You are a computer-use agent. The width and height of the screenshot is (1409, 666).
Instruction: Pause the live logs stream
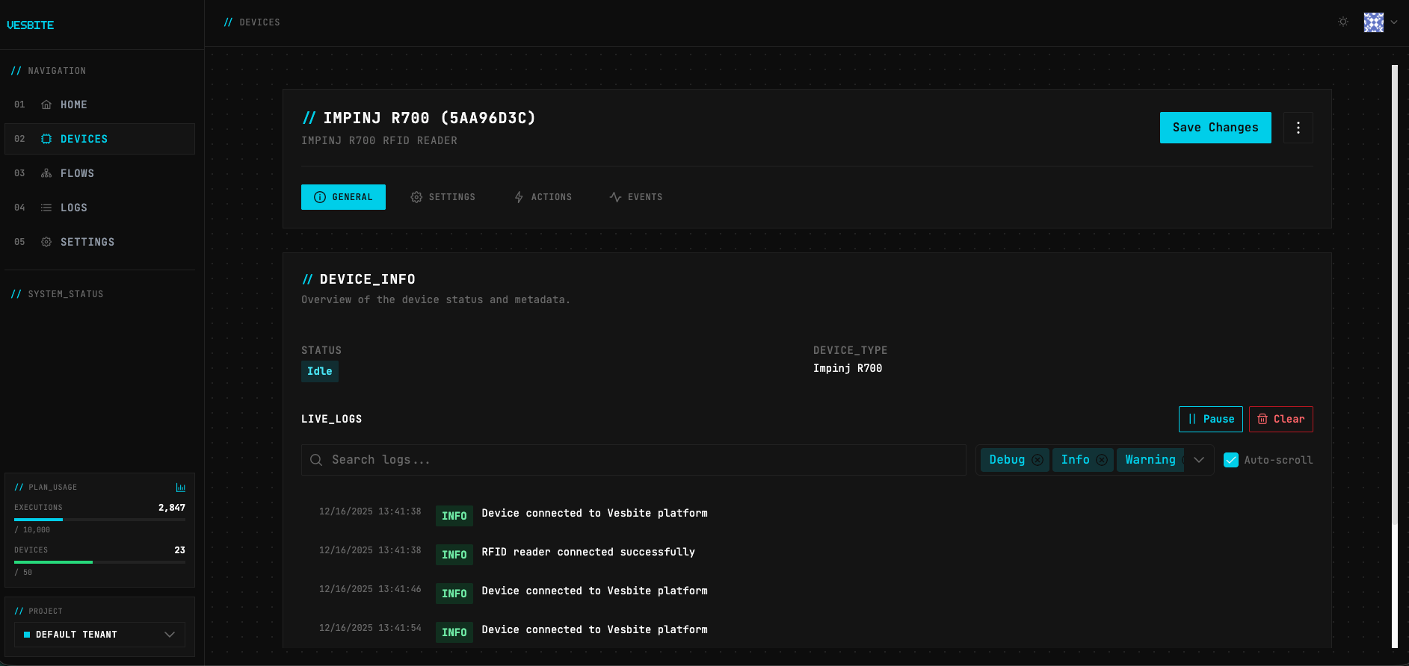point(1210,420)
